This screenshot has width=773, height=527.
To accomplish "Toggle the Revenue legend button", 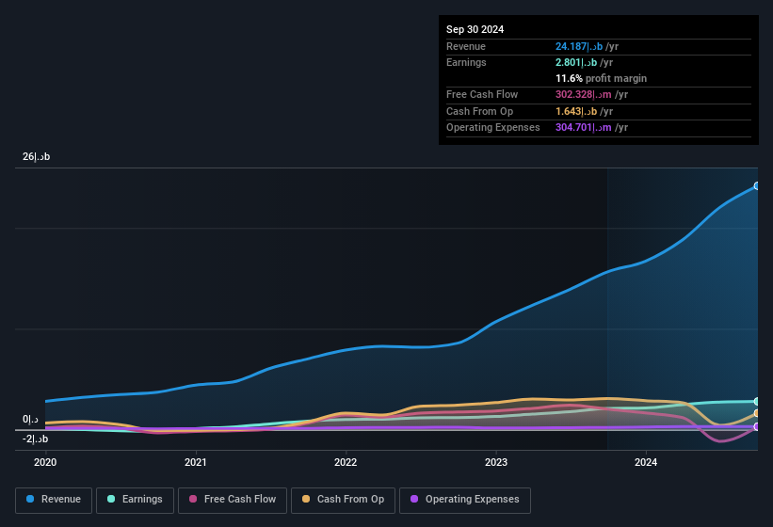I will 54,500.
